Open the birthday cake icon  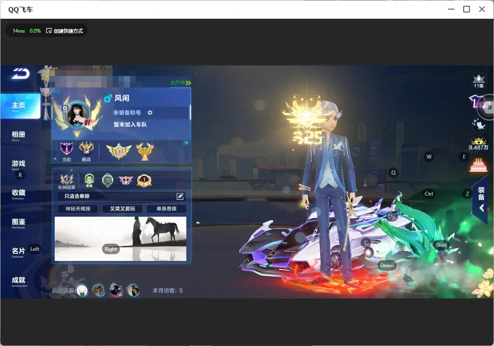point(478,165)
